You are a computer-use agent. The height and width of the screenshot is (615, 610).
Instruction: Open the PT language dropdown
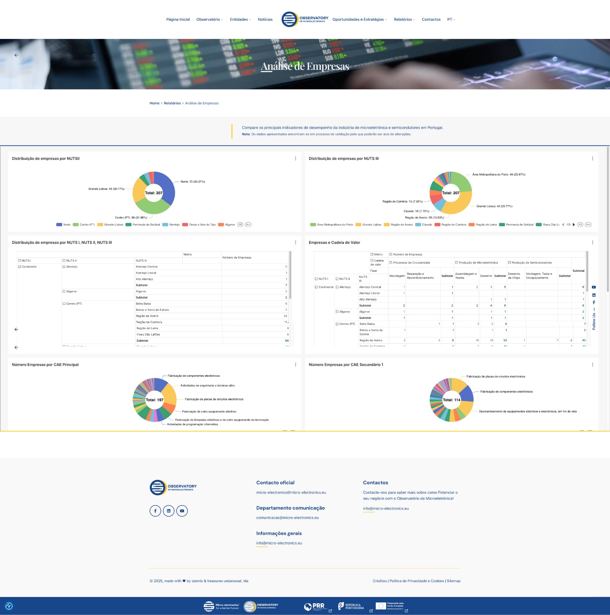(x=451, y=19)
